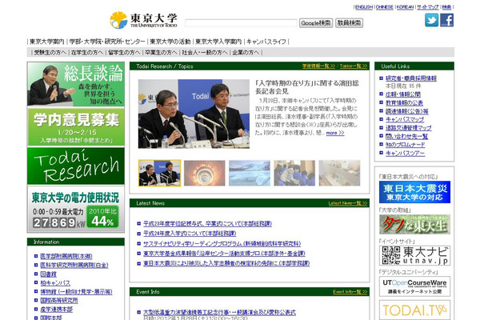Open 教育情報の公表 useful link
Viewport: 488px width, 320px height.
click(404, 102)
